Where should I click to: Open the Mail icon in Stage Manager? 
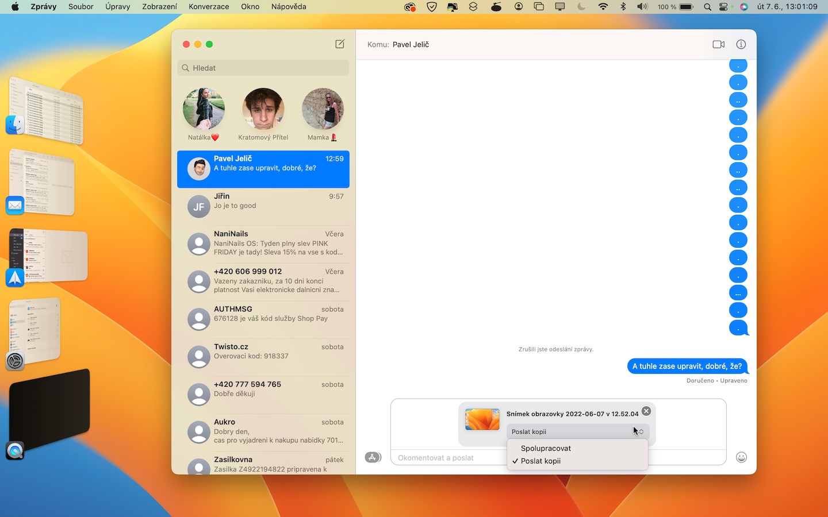click(15, 205)
